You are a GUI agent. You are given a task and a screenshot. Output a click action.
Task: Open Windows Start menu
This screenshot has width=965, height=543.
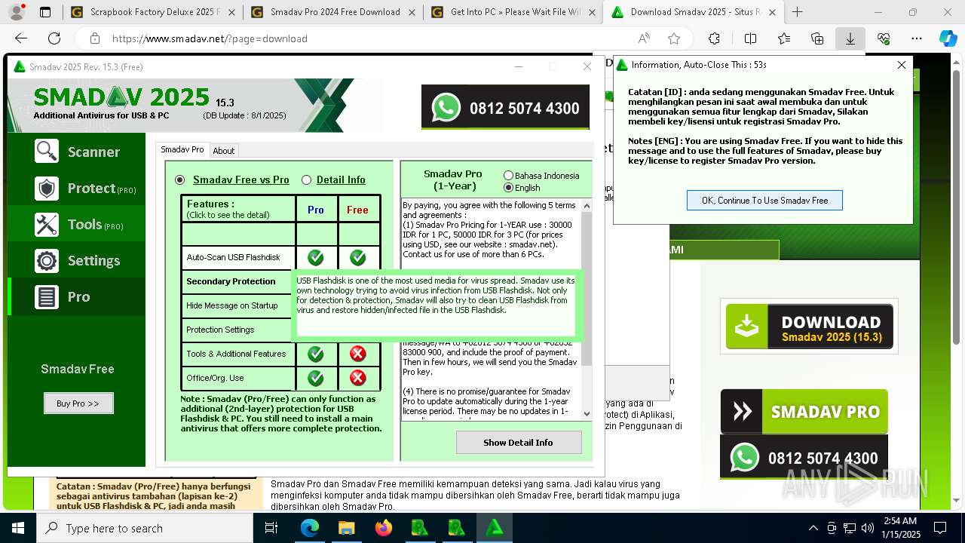[x=18, y=528]
